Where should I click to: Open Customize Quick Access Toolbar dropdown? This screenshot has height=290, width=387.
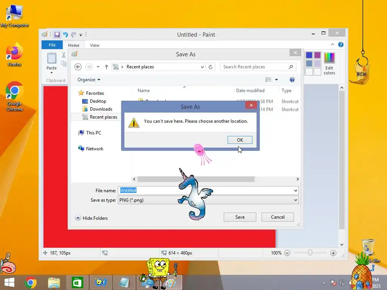pyautogui.click(x=81, y=35)
